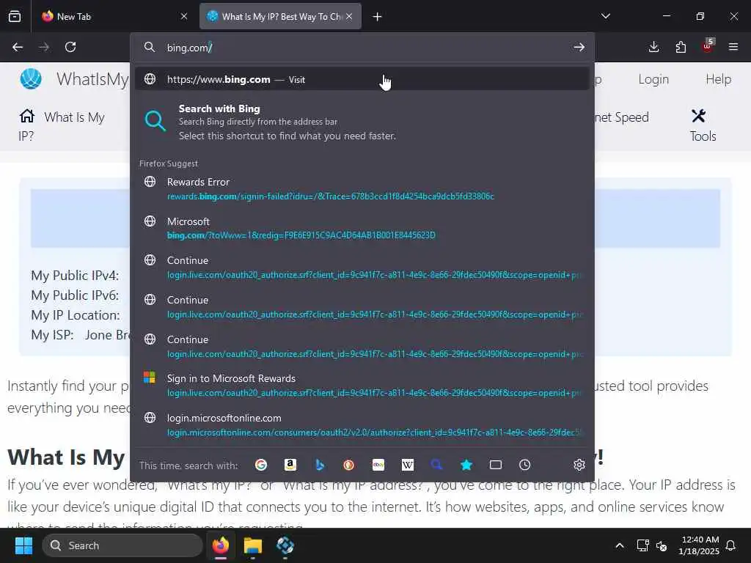Search history using the clock icon
Viewport: 751px width, 563px height.
[525, 465]
